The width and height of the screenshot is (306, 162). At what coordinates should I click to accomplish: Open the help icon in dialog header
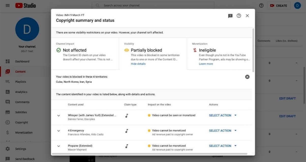point(239,16)
